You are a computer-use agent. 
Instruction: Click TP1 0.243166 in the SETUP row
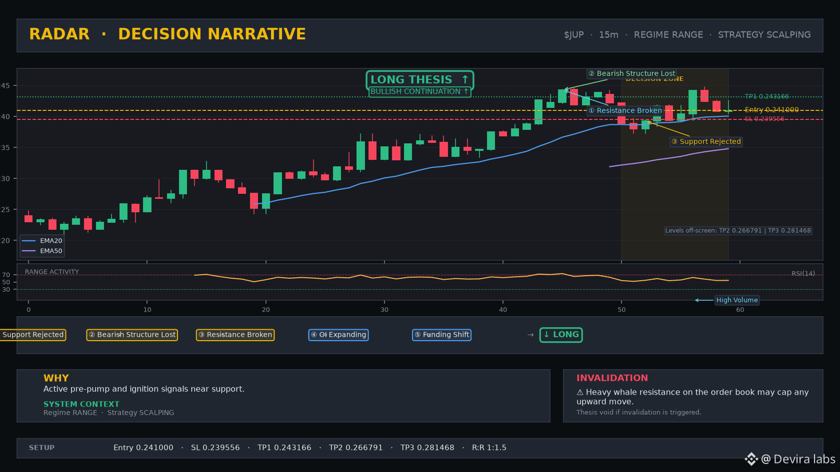[284, 448]
